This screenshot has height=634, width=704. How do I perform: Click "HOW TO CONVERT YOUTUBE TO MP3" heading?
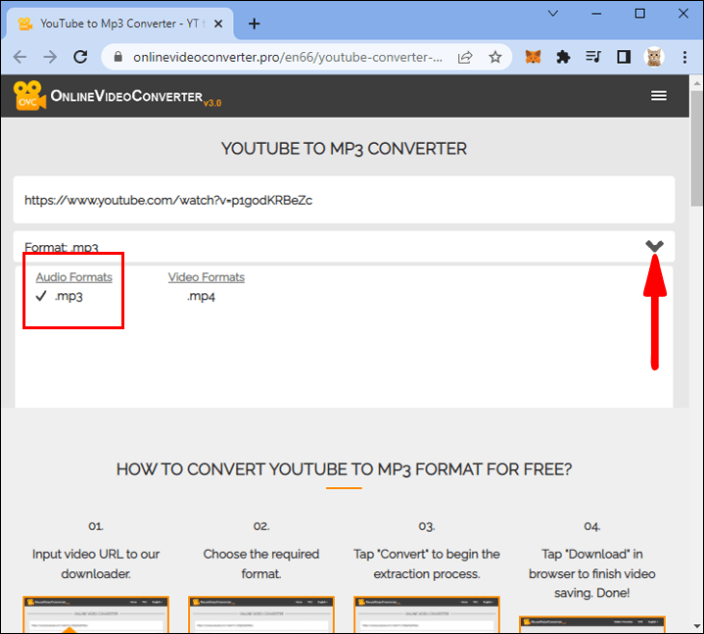click(344, 469)
